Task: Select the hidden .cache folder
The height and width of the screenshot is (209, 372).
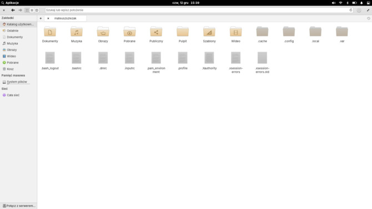Action: (263, 32)
